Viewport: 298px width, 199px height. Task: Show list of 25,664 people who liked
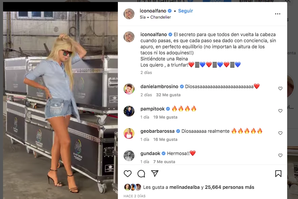pos(229,187)
